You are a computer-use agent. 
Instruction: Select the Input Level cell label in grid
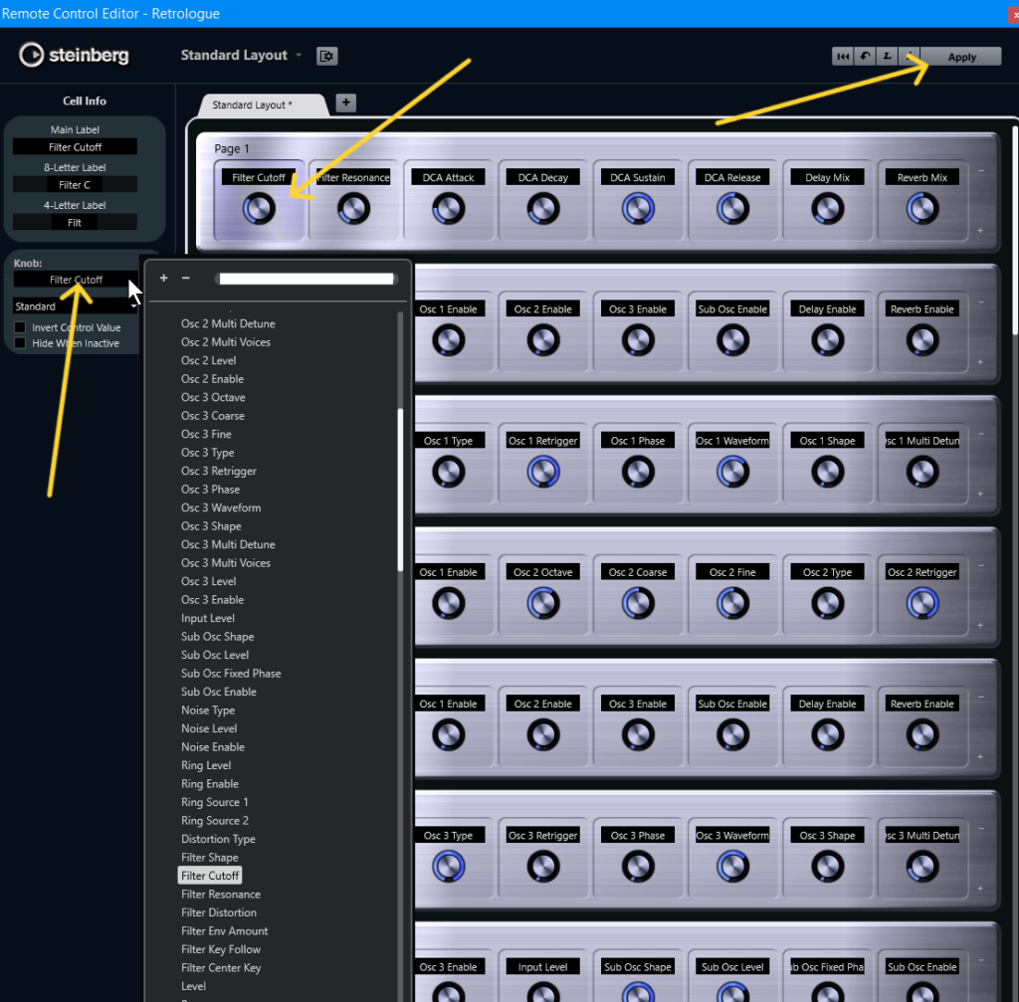(543, 967)
